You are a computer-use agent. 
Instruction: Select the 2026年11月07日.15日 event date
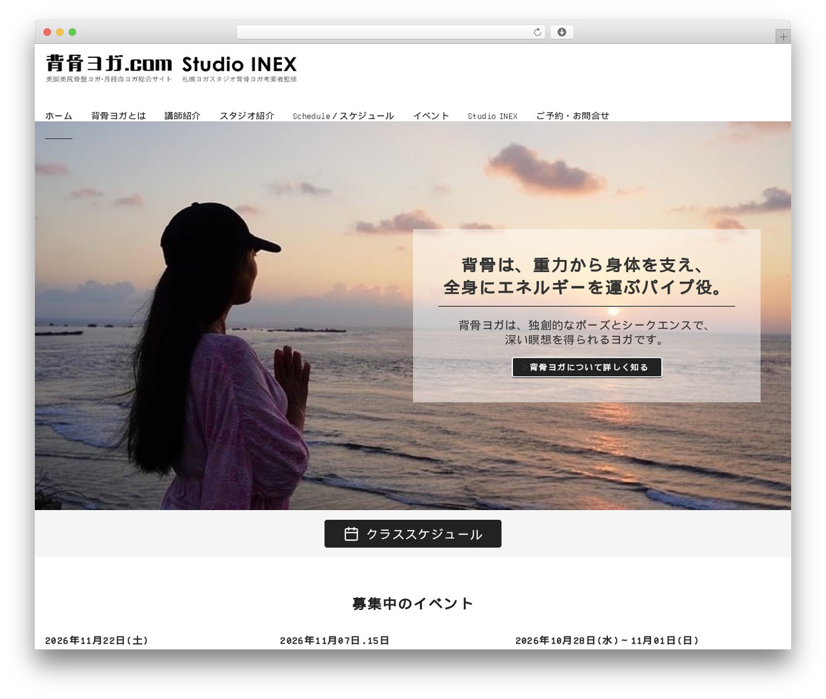pos(334,640)
